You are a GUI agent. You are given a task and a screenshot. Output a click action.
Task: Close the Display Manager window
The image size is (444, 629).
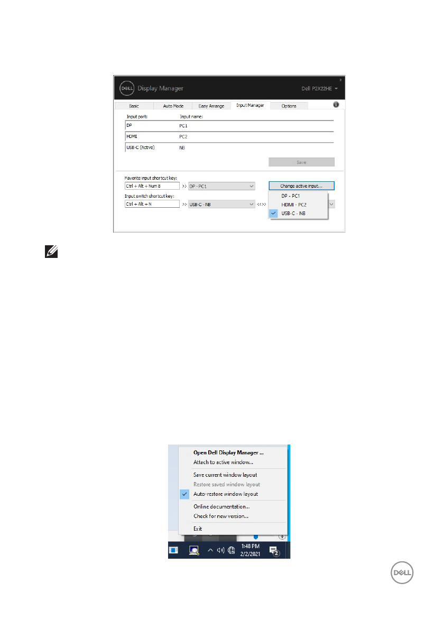(340, 80)
